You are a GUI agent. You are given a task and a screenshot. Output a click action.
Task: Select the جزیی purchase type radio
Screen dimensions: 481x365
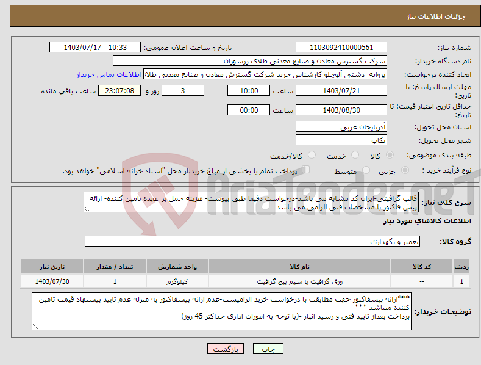pos(405,170)
